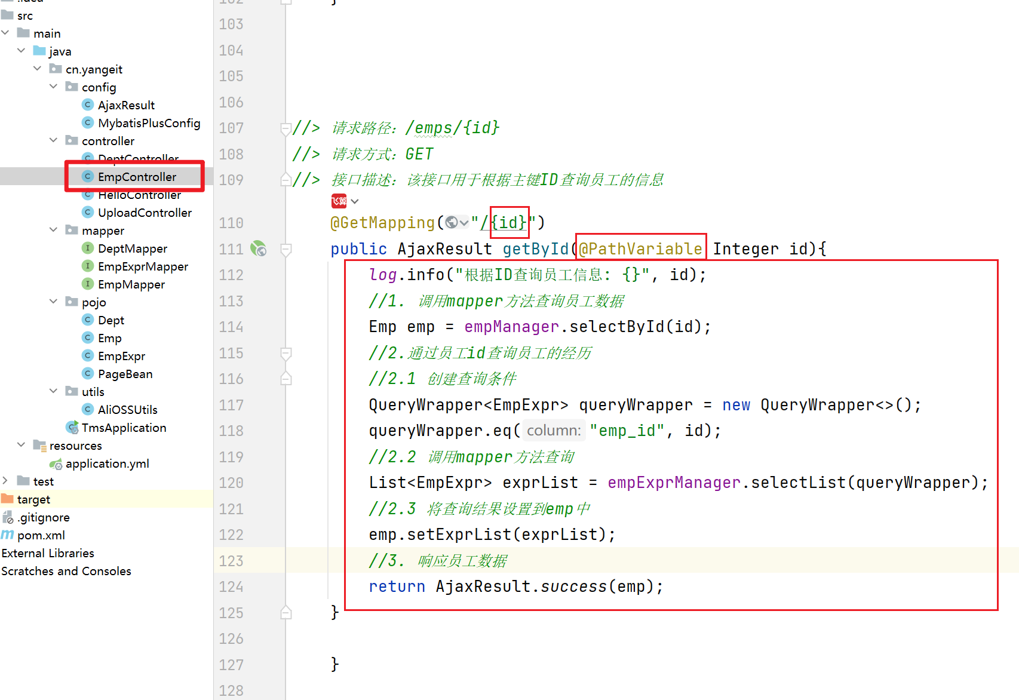The image size is (1019, 700).
Task: Click the Maven pom.xml file icon
Action: (x=7, y=535)
